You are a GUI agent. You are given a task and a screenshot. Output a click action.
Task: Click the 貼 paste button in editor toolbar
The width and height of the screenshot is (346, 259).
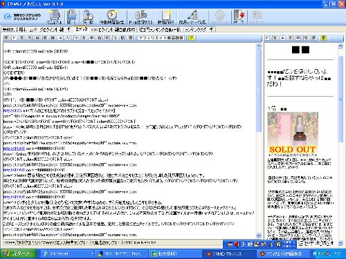[122, 38]
